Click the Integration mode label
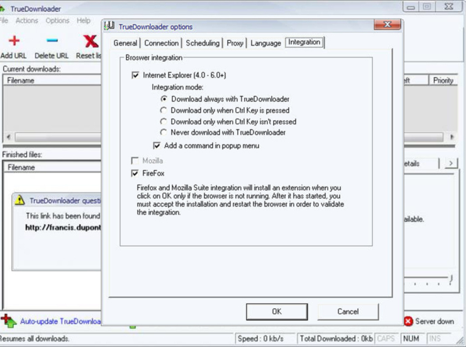 [x=178, y=87]
